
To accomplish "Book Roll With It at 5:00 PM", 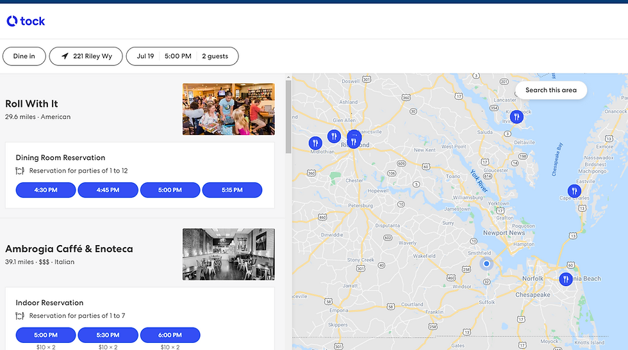I will [x=170, y=190].
